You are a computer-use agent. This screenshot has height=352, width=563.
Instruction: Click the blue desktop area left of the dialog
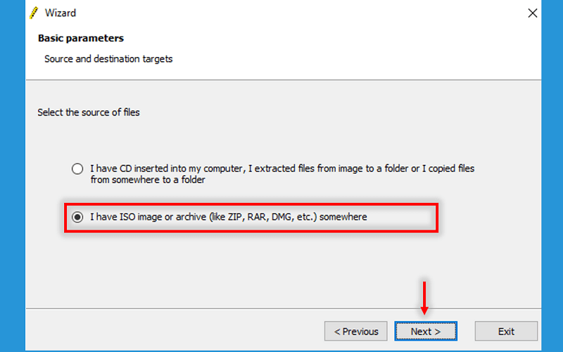tap(13, 176)
